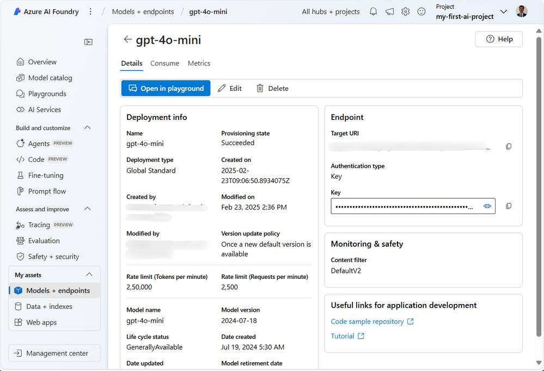Click the GenerallyAvailable life cycle status
Viewport: 544px width, 371px height.
click(x=155, y=347)
